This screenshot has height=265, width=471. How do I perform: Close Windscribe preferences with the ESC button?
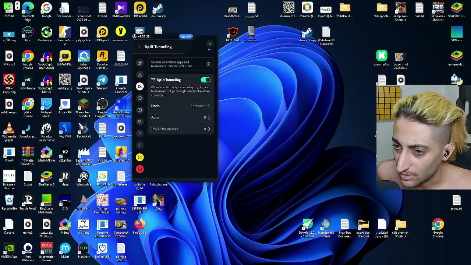coord(210,45)
